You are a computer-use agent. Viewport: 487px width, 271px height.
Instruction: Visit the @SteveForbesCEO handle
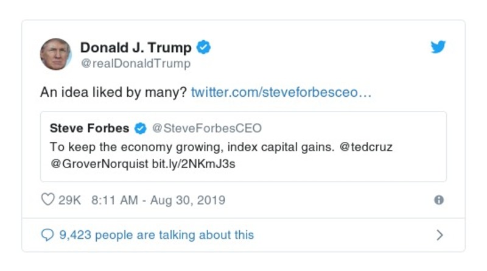pyautogui.click(x=206, y=128)
